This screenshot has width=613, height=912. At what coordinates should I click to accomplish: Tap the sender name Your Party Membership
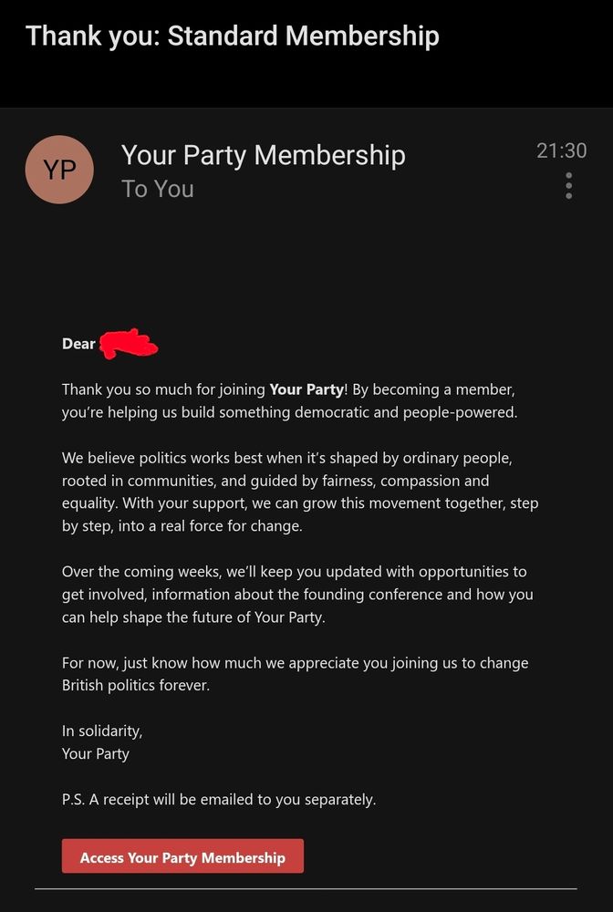tap(263, 154)
